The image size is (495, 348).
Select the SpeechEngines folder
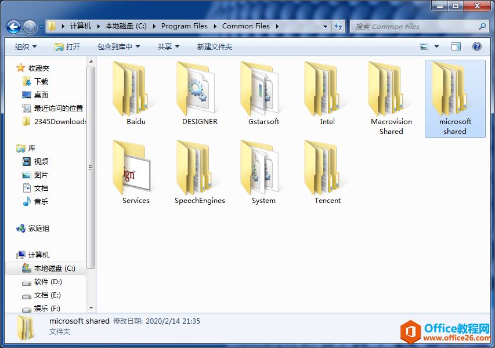200,173
